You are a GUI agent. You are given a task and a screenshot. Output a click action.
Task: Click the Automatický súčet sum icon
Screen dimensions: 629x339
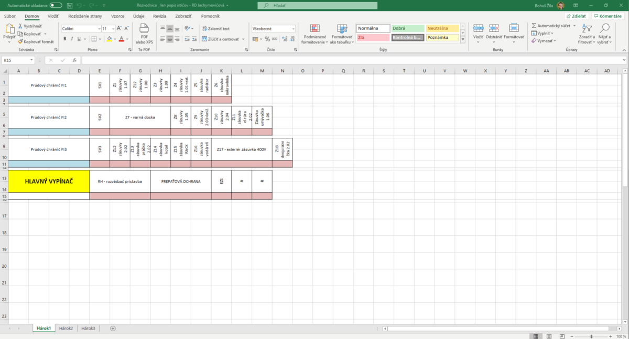click(534, 25)
